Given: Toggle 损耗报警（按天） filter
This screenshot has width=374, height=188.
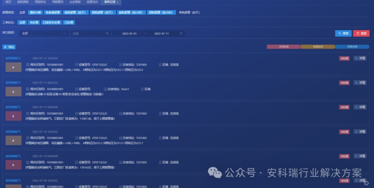Looking at the screenshot, I should pyautogui.click(x=103, y=12).
